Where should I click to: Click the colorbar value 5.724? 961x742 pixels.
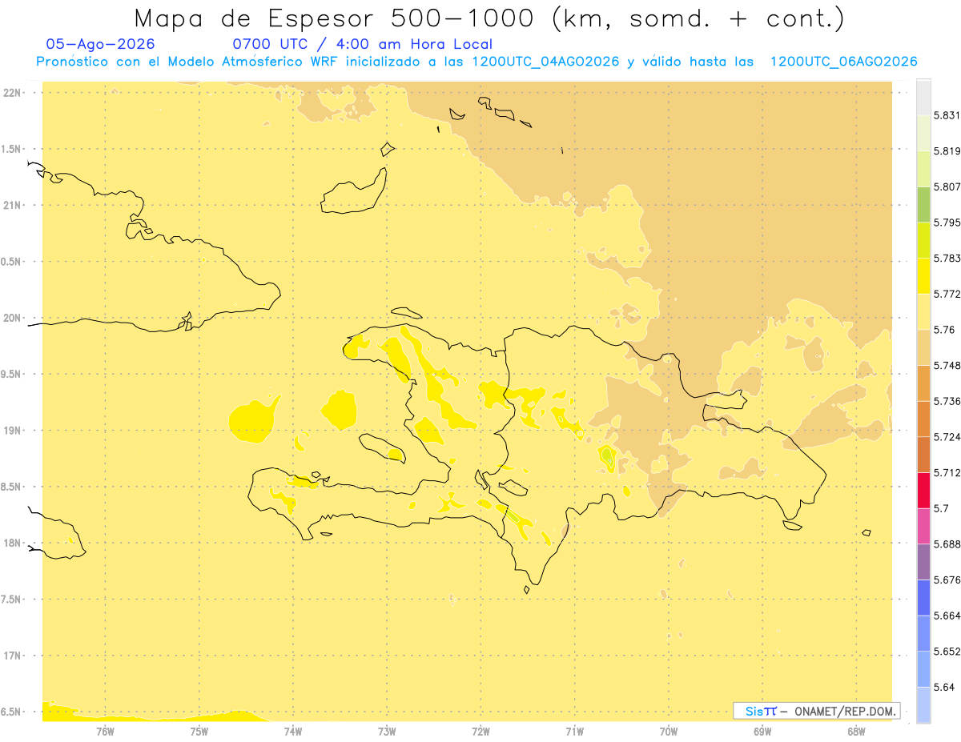[947, 437]
